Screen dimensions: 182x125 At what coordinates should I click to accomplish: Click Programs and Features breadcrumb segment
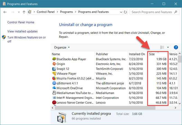[x=93, y=12]
